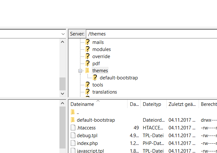This screenshot has width=217, height=153.
Task: Select the .htaccess file name
Action: coord(86,128)
